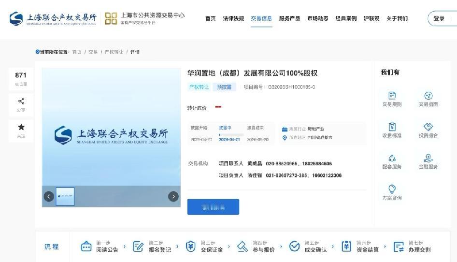Screen dimensions: 457x262
Task: Select the small preview thumbnail in the carousel
Action: 65,196
